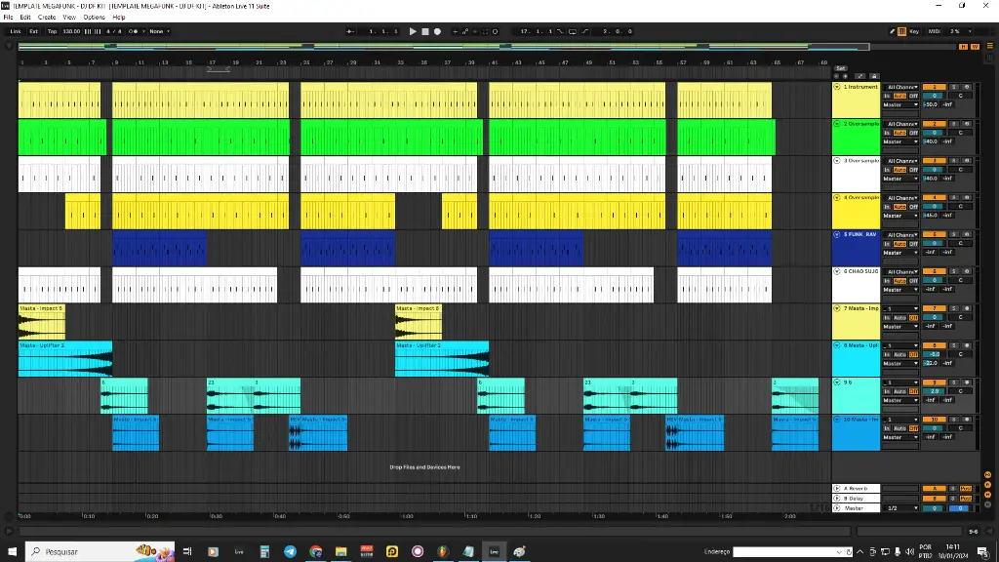Screen dimensions: 999x562
Task: Click the previous locator arrow button
Action: tap(836, 76)
